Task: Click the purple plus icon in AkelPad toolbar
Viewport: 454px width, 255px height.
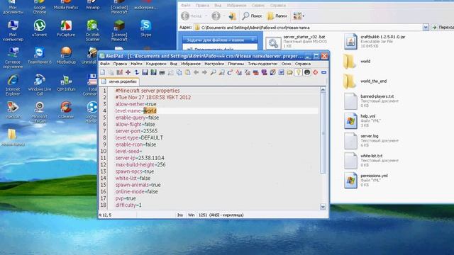Action: point(128,72)
